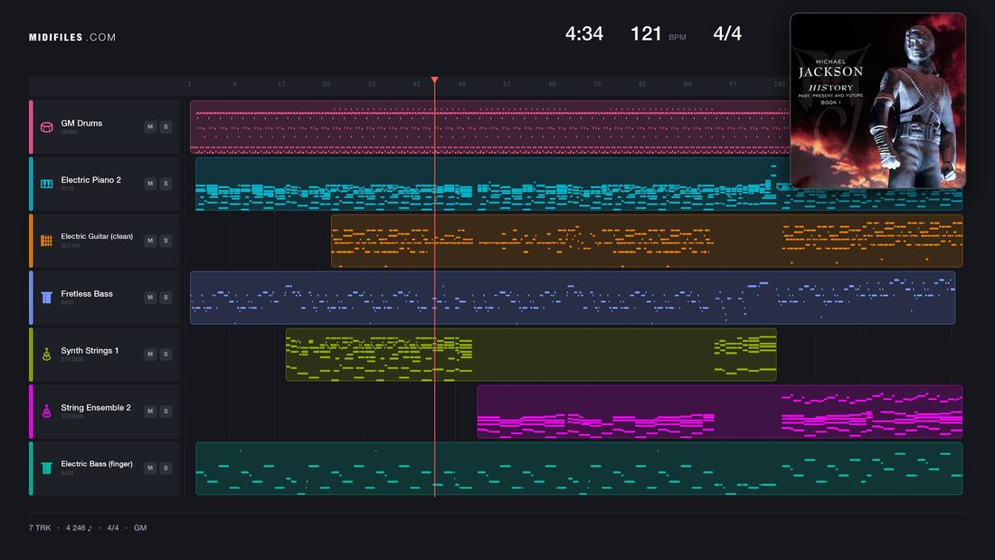Solo the Synth Strings 1 track

pos(166,354)
